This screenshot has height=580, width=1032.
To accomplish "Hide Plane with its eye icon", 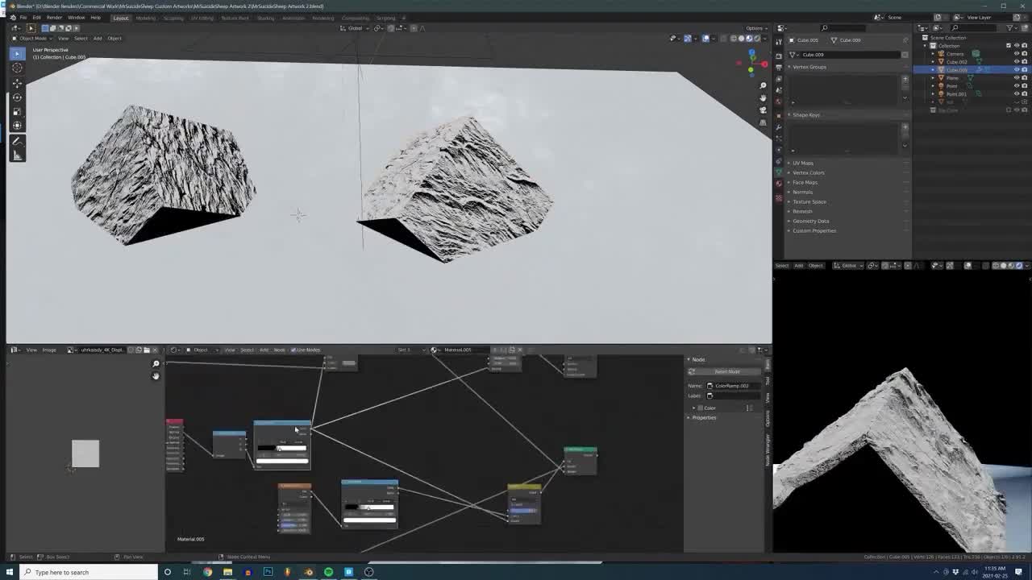I will [1016, 78].
